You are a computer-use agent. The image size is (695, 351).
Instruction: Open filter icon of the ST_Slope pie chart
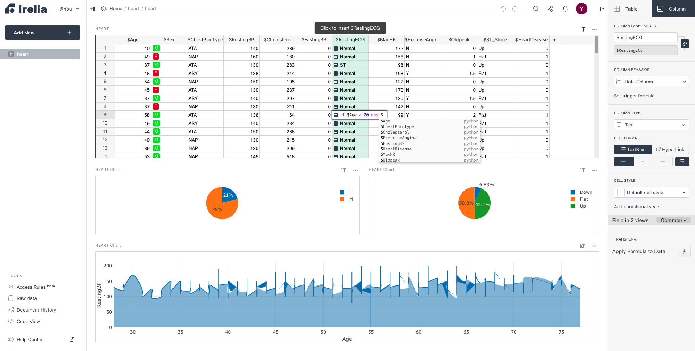[x=583, y=170]
